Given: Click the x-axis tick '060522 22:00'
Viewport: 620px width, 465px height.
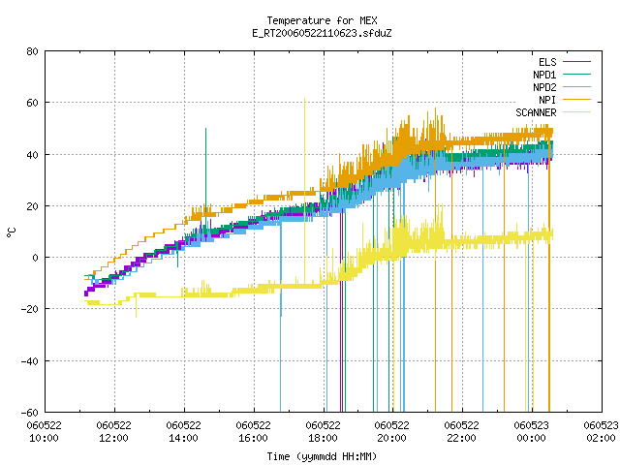Looking at the screenshot, I should tap(461, 432).
